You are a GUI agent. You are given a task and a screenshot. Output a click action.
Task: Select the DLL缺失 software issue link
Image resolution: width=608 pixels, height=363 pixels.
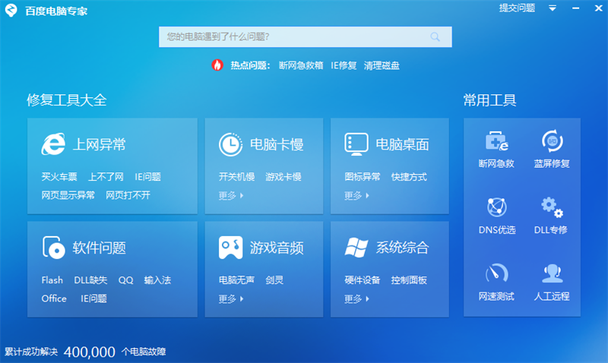tap(90, 280)
